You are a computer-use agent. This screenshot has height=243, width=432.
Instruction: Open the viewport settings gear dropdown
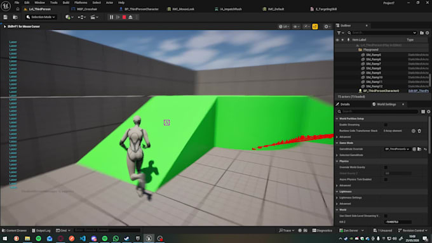click(x=327, y=27)
